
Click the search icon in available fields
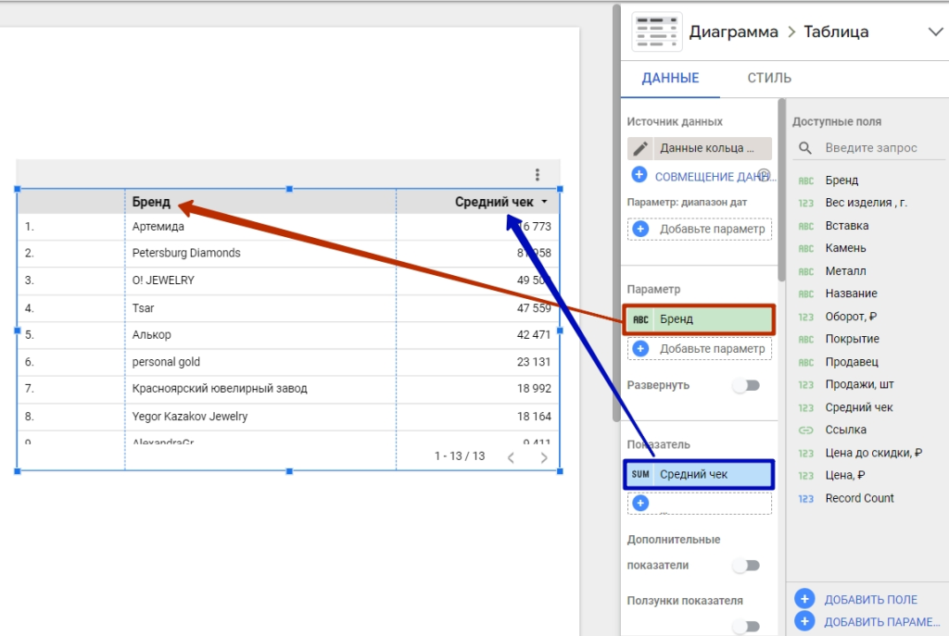click(806, 148)
